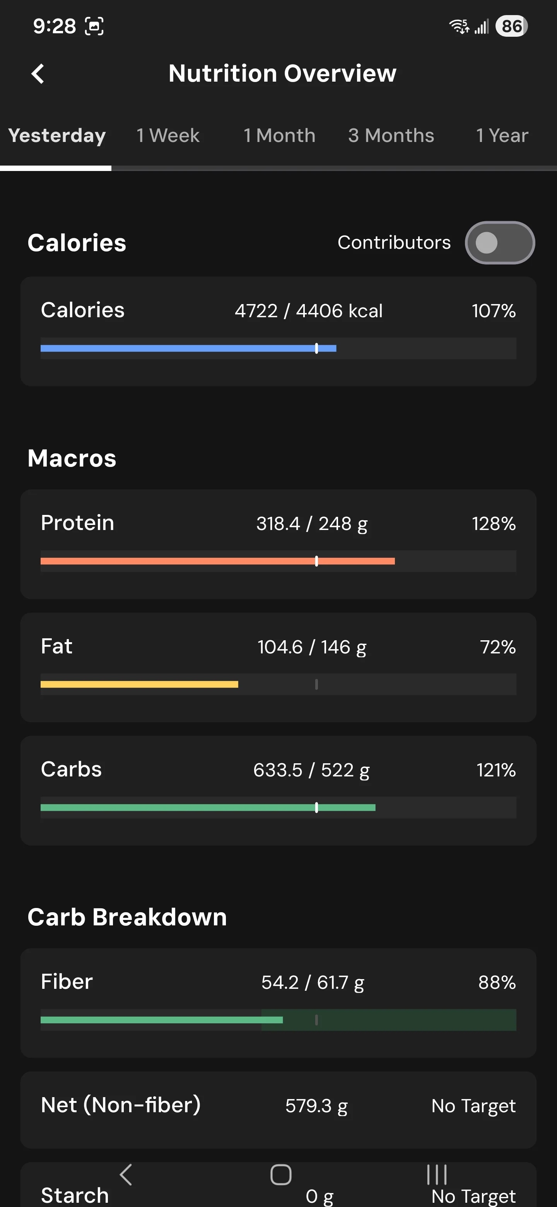Image resolution: width=557 pixels, height=1207 pixels.
Task: Tap the Carbs progress bar
Action: 278,807
